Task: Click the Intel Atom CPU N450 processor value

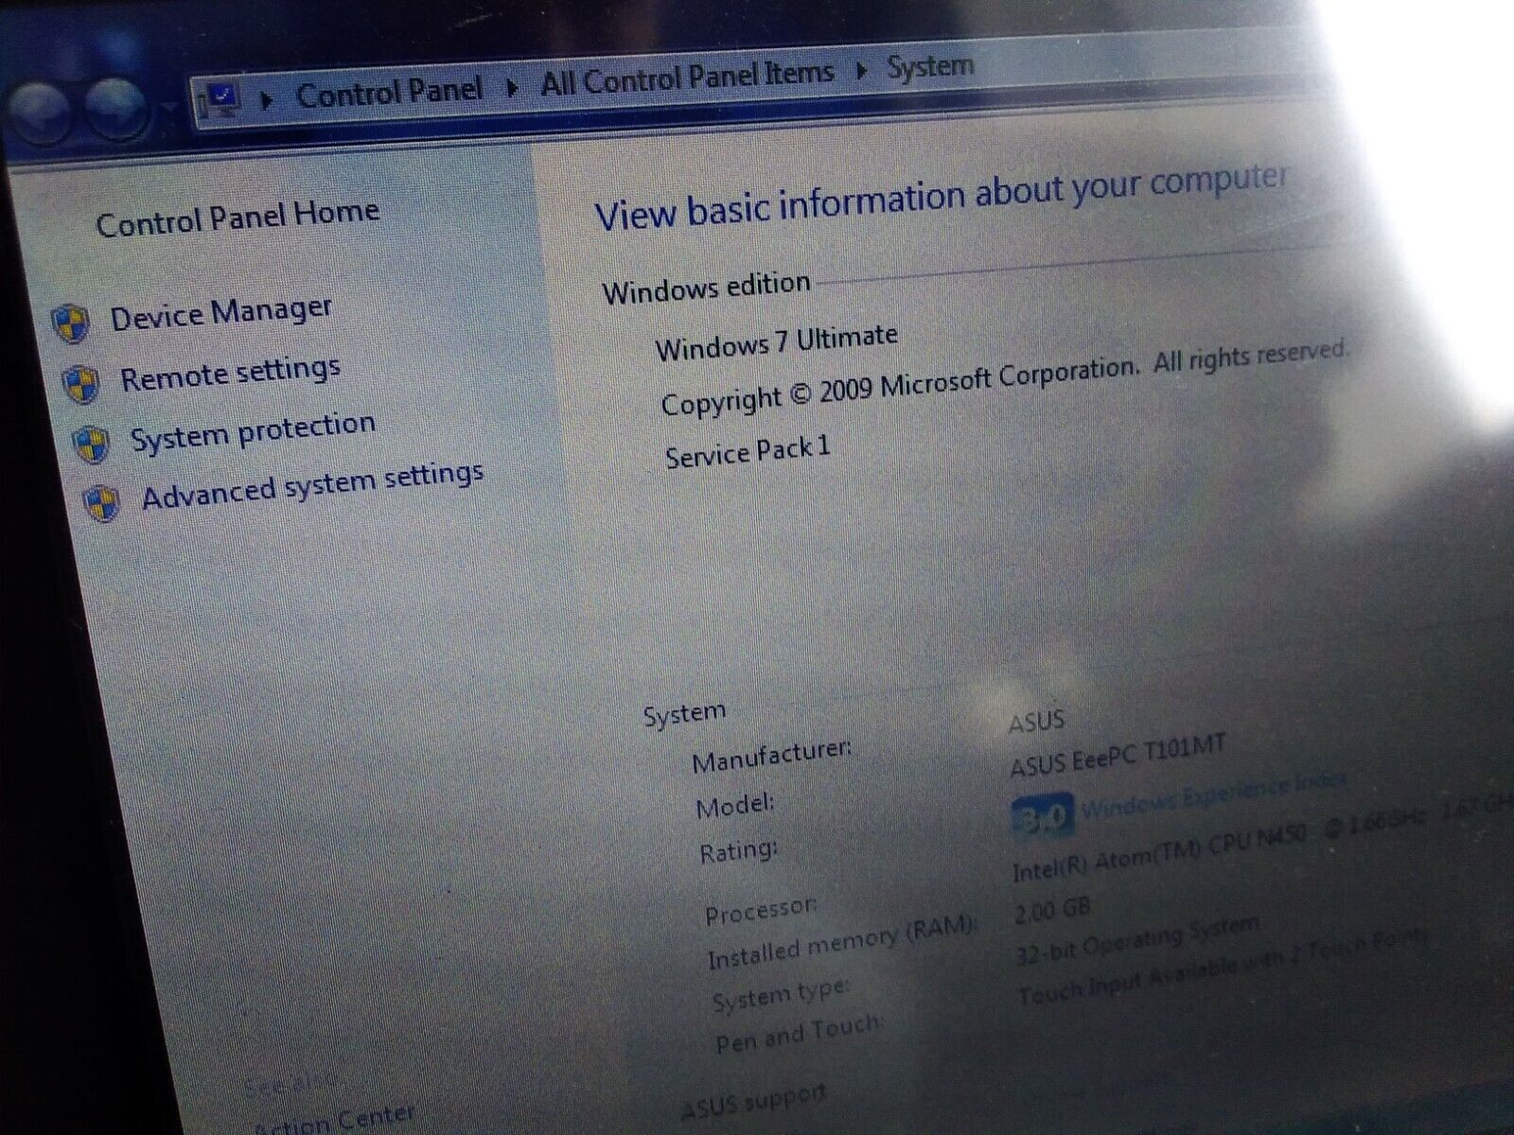Action: click(1262, 836)
